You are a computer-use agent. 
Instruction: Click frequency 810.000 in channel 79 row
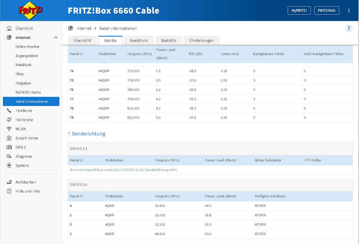point(133,118)
